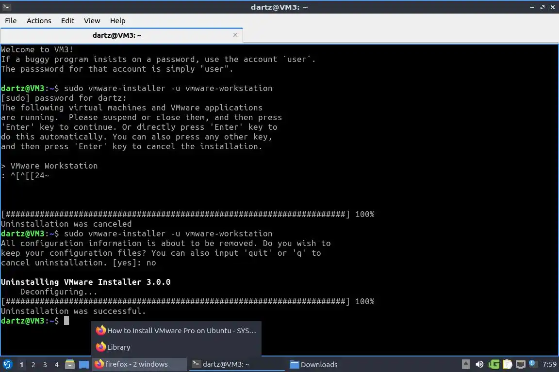This screenshot has height=372, width=559.
Task: Click the 'Uninstallation was successful.' line
Action: [73, 311]
